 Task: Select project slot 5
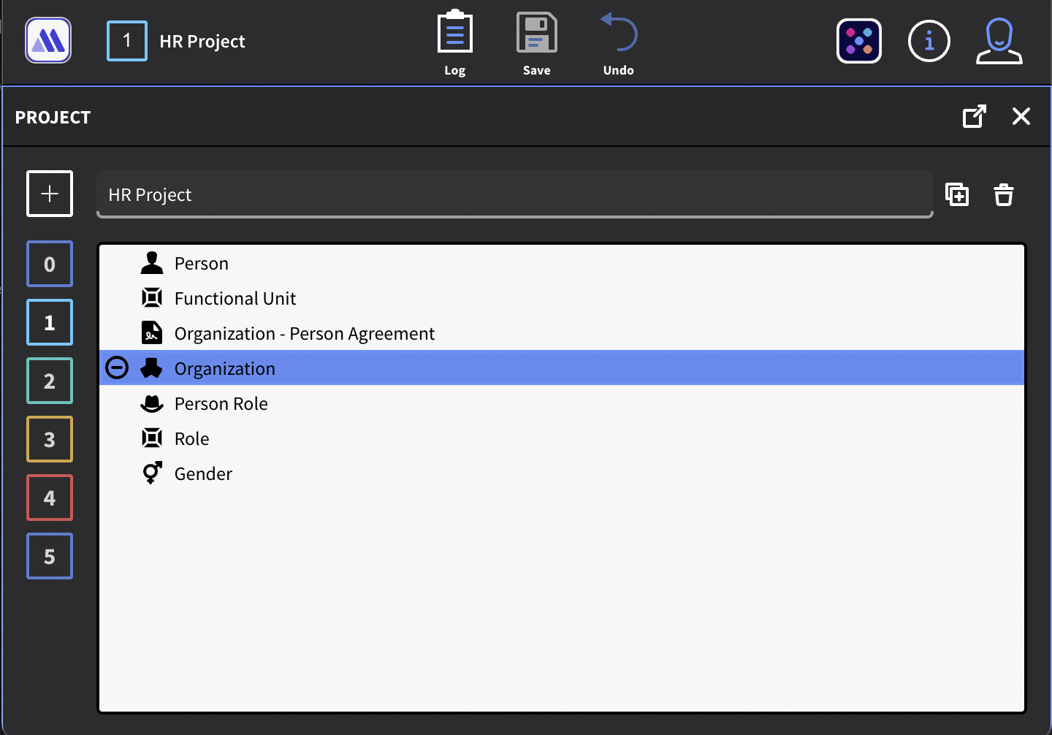click(50, 556)
